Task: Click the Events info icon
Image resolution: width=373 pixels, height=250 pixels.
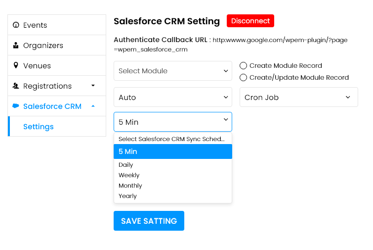Action: (16, 25)
